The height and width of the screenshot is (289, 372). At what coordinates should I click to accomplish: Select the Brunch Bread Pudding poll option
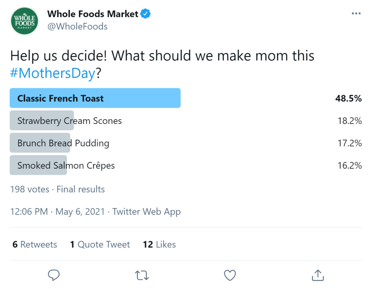(x=63, y=143)
